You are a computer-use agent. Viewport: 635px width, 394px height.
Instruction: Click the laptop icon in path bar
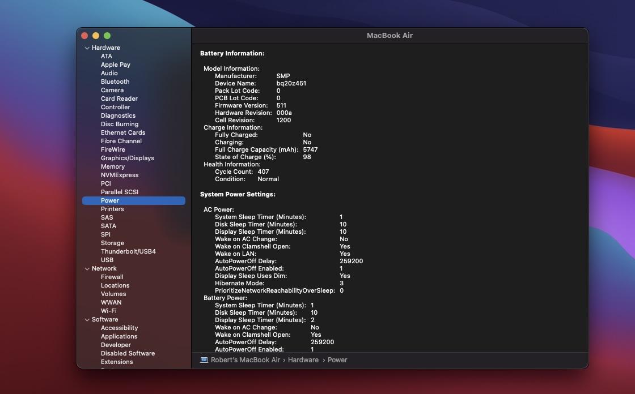click(204, 360)
